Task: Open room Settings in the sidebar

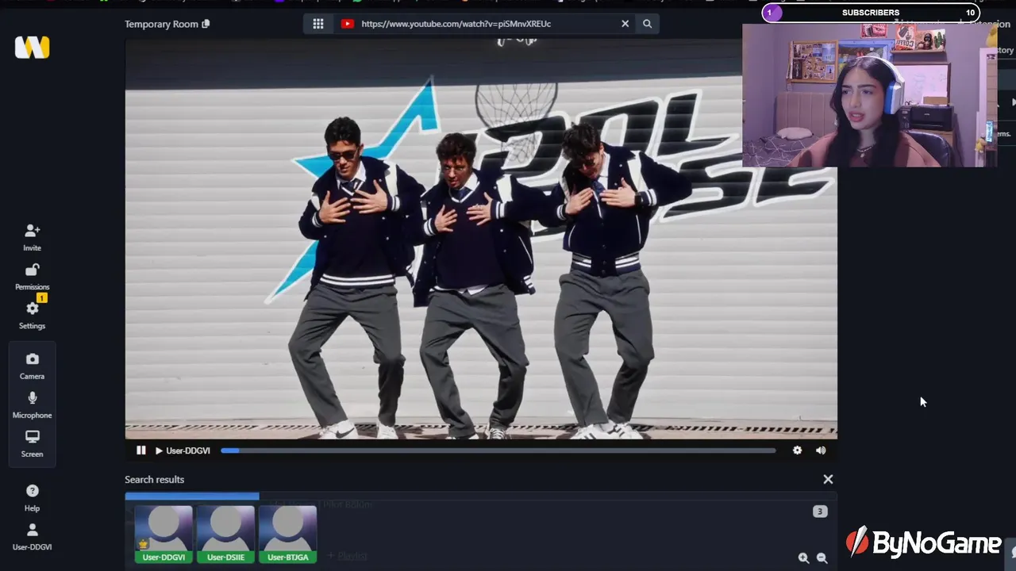Action: tap(32, 315)
